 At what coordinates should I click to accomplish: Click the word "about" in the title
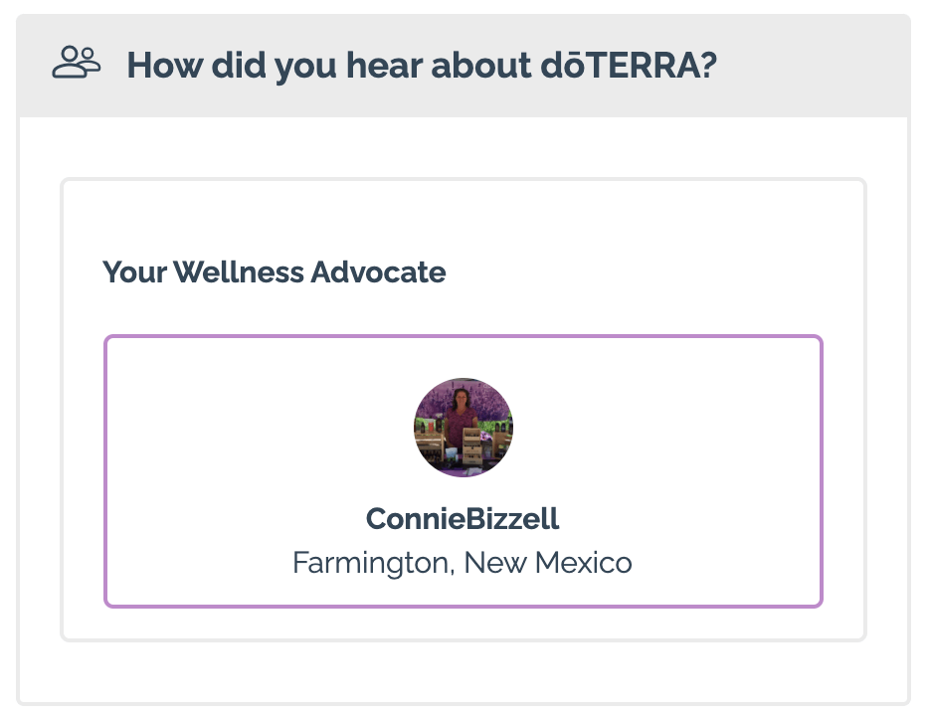pos(481,66)
